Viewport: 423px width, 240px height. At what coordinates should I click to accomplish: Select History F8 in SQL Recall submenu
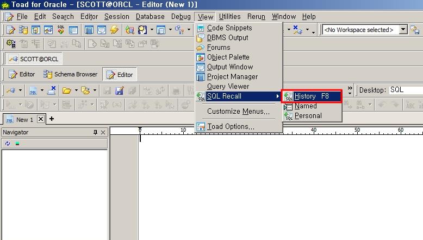[312, 96]
